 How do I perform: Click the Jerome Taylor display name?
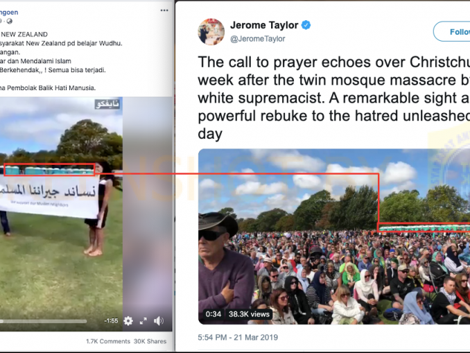[x=264, y=25]
